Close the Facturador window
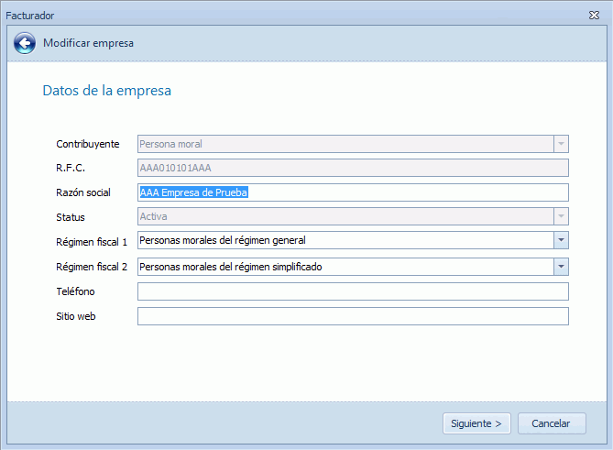This screenshot has width=613, height=450. (x=594, y=16)
